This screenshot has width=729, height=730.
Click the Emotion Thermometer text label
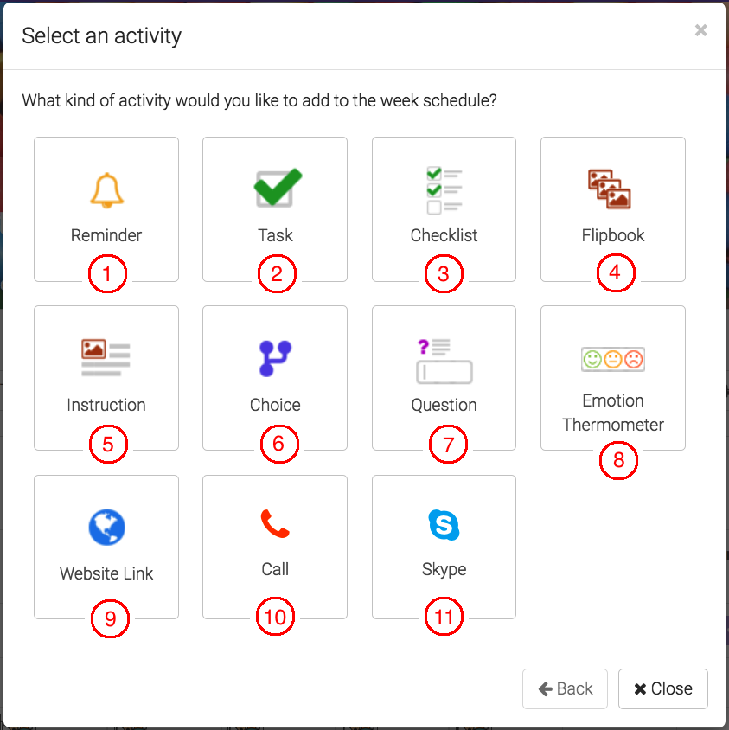613,413
